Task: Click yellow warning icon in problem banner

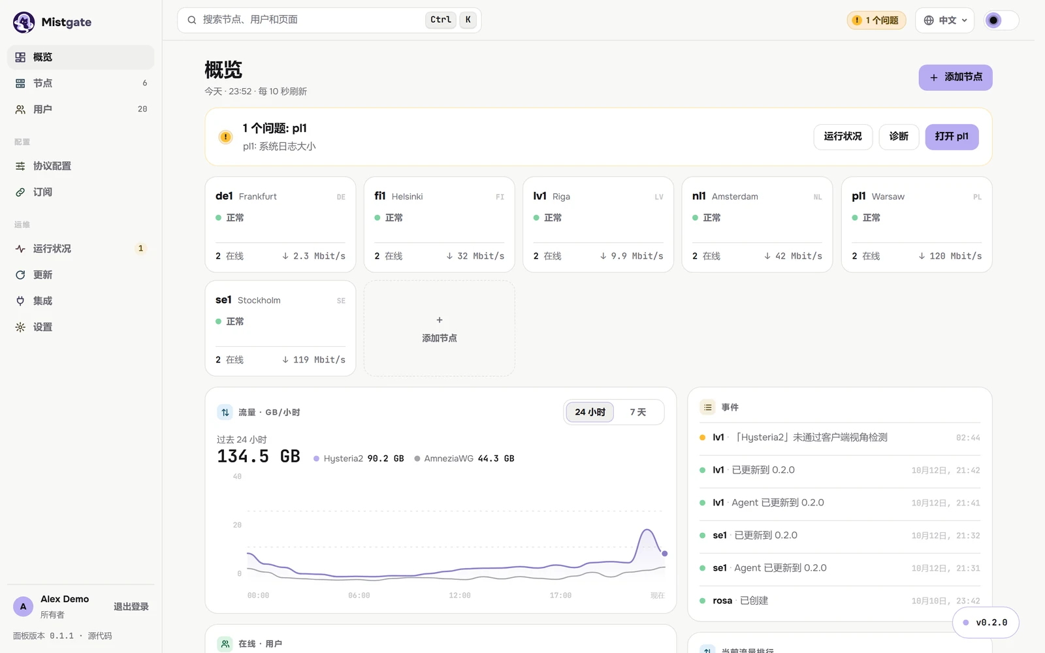Action: pos(225,137)
